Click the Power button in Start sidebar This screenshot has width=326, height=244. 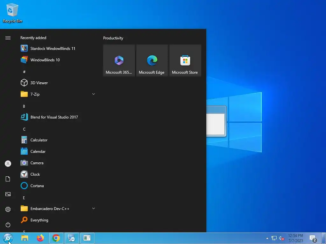point(8,225)
